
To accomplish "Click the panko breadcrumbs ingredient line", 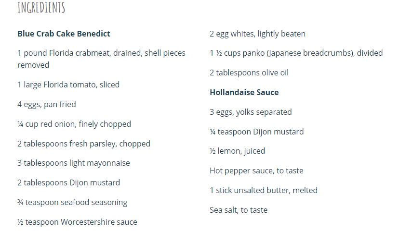I will click(296, 53).
